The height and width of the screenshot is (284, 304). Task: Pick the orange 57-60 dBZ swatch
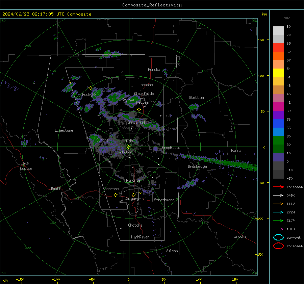[x=278, y=56]
